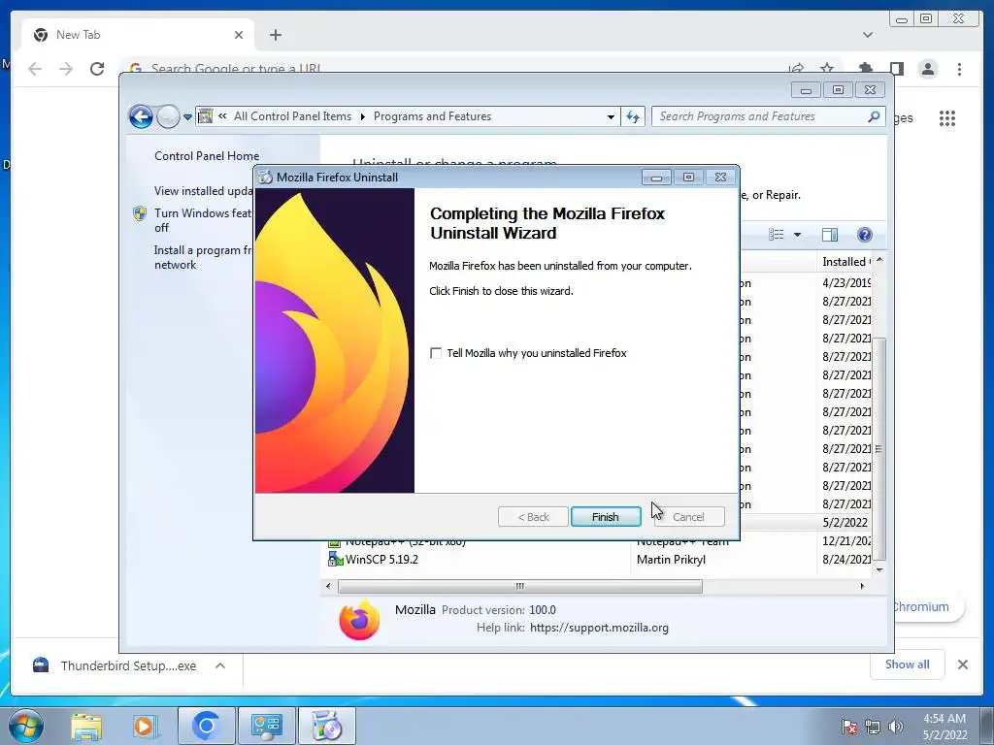Open Thunderbird Setup download item
The image size is (994, 745).
click(x=115, y=665)
